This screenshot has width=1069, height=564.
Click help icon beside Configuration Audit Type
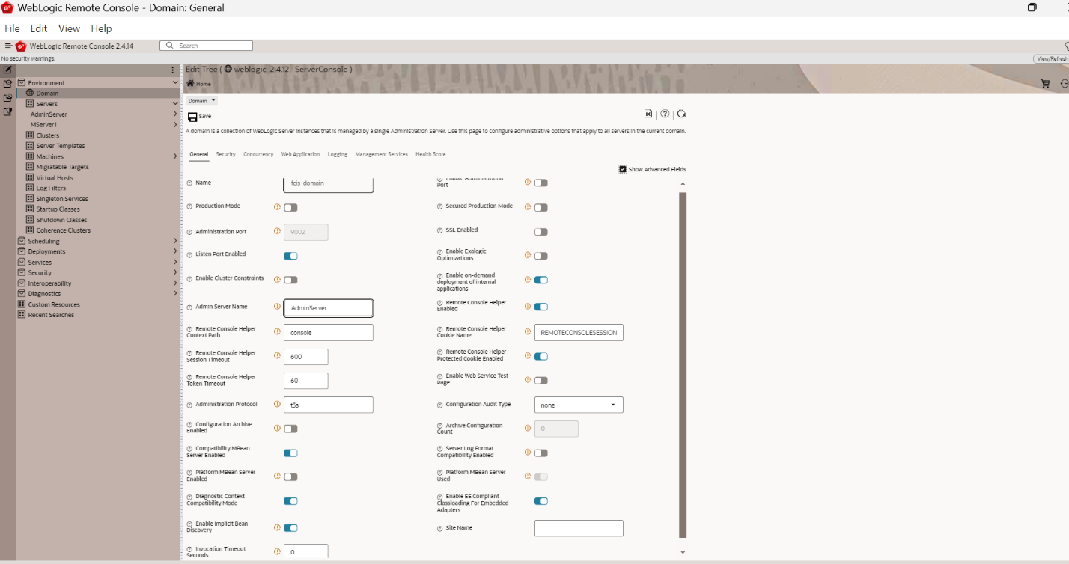440,404
